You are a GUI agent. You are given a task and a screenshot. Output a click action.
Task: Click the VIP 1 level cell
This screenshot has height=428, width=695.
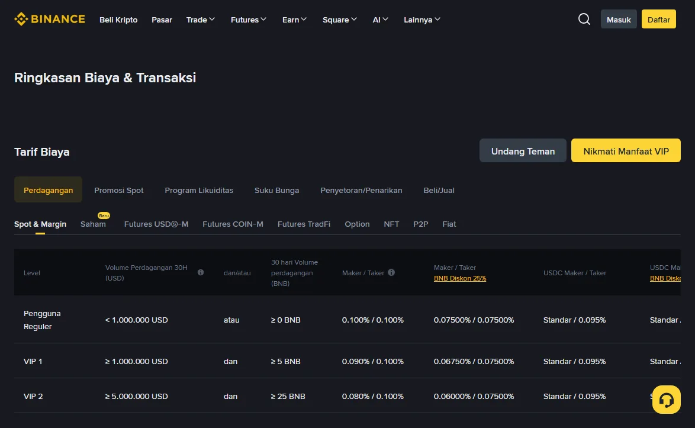[x=33, y=362]
